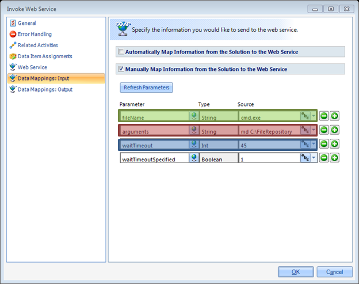Click the globe icon beside the waitTimeout parameter
The image size is (359, 284).
coord(194,144)
